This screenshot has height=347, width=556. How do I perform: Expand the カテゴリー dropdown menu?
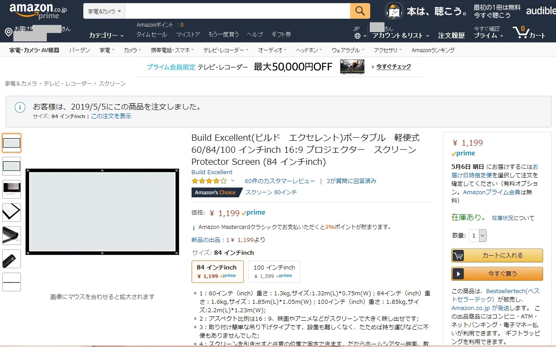click(106, 35)
